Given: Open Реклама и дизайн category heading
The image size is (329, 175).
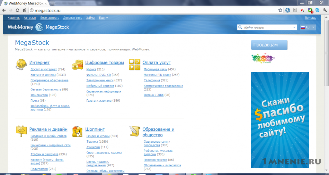Looking at the screenshot, I should click(x=48, y=129).
